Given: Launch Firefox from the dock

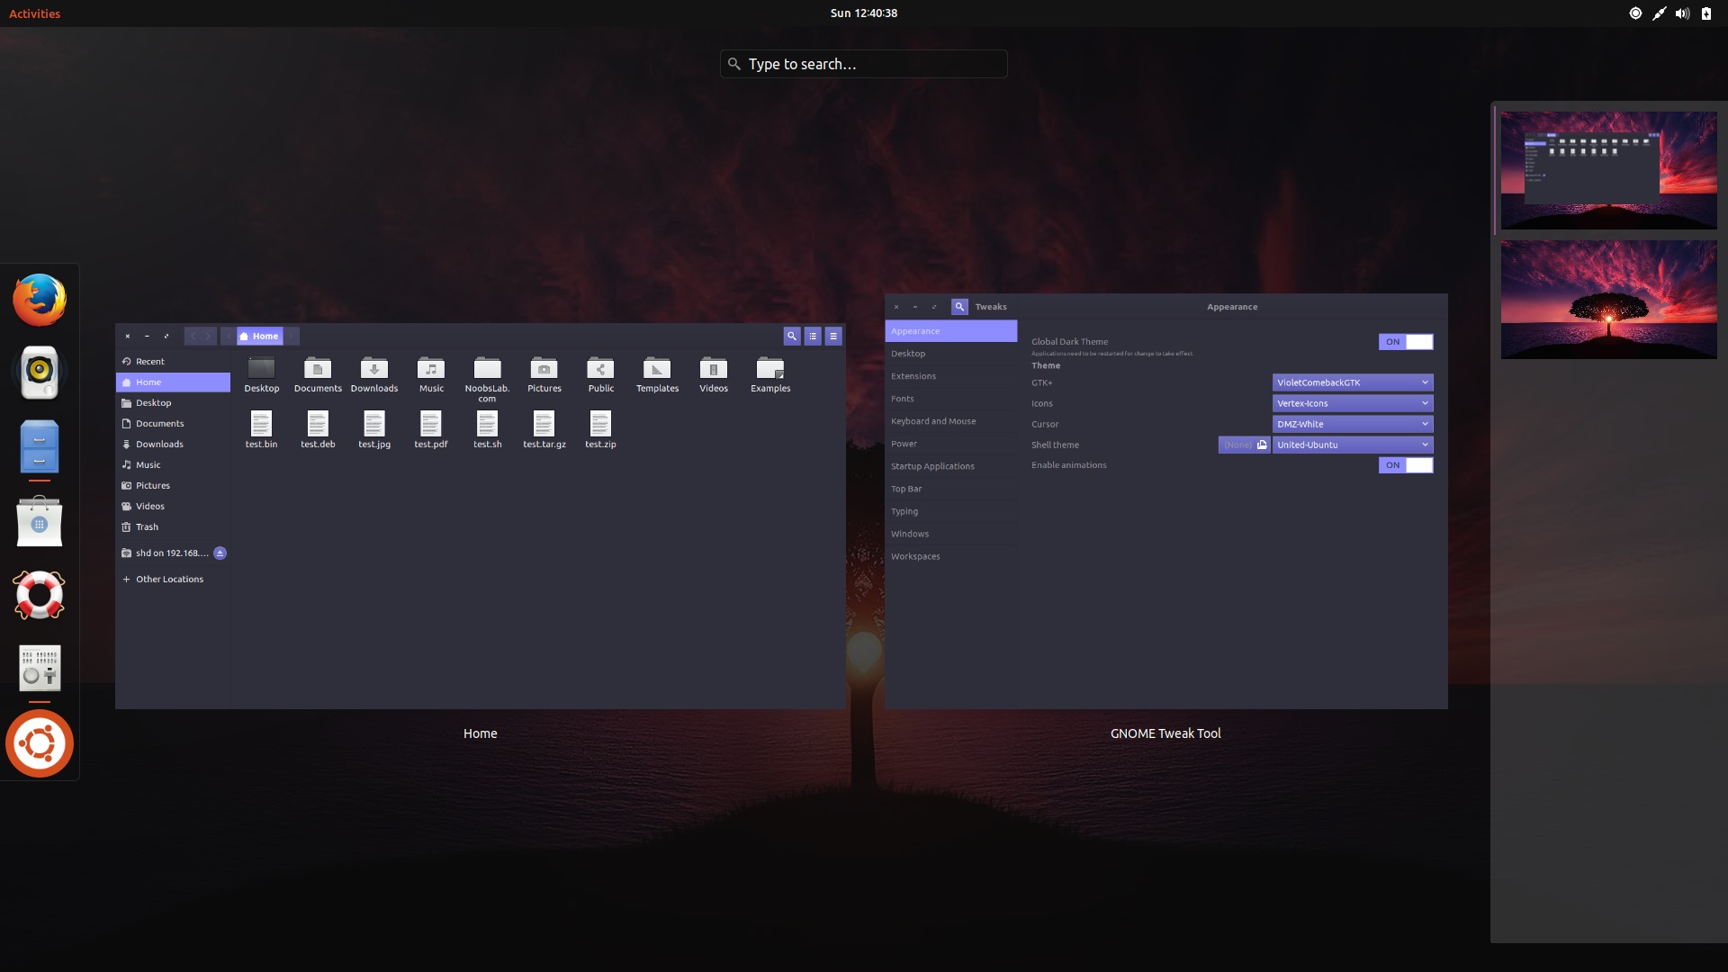Looking at the screenshot, I should [40, 299].
